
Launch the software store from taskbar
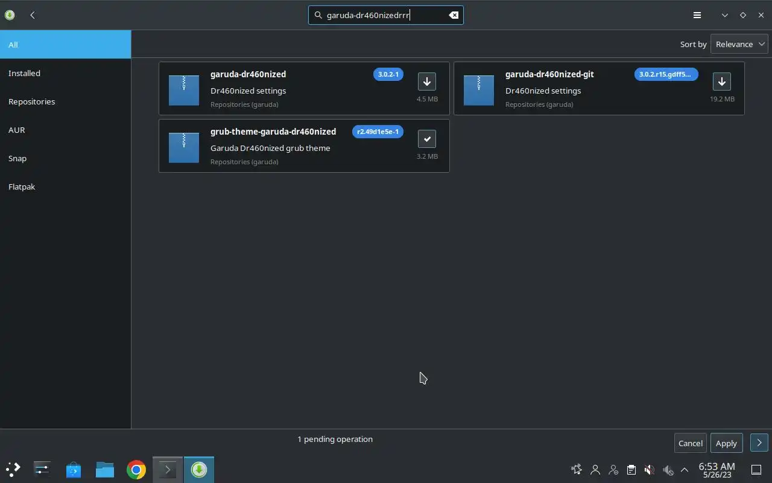tap(74, 469)
